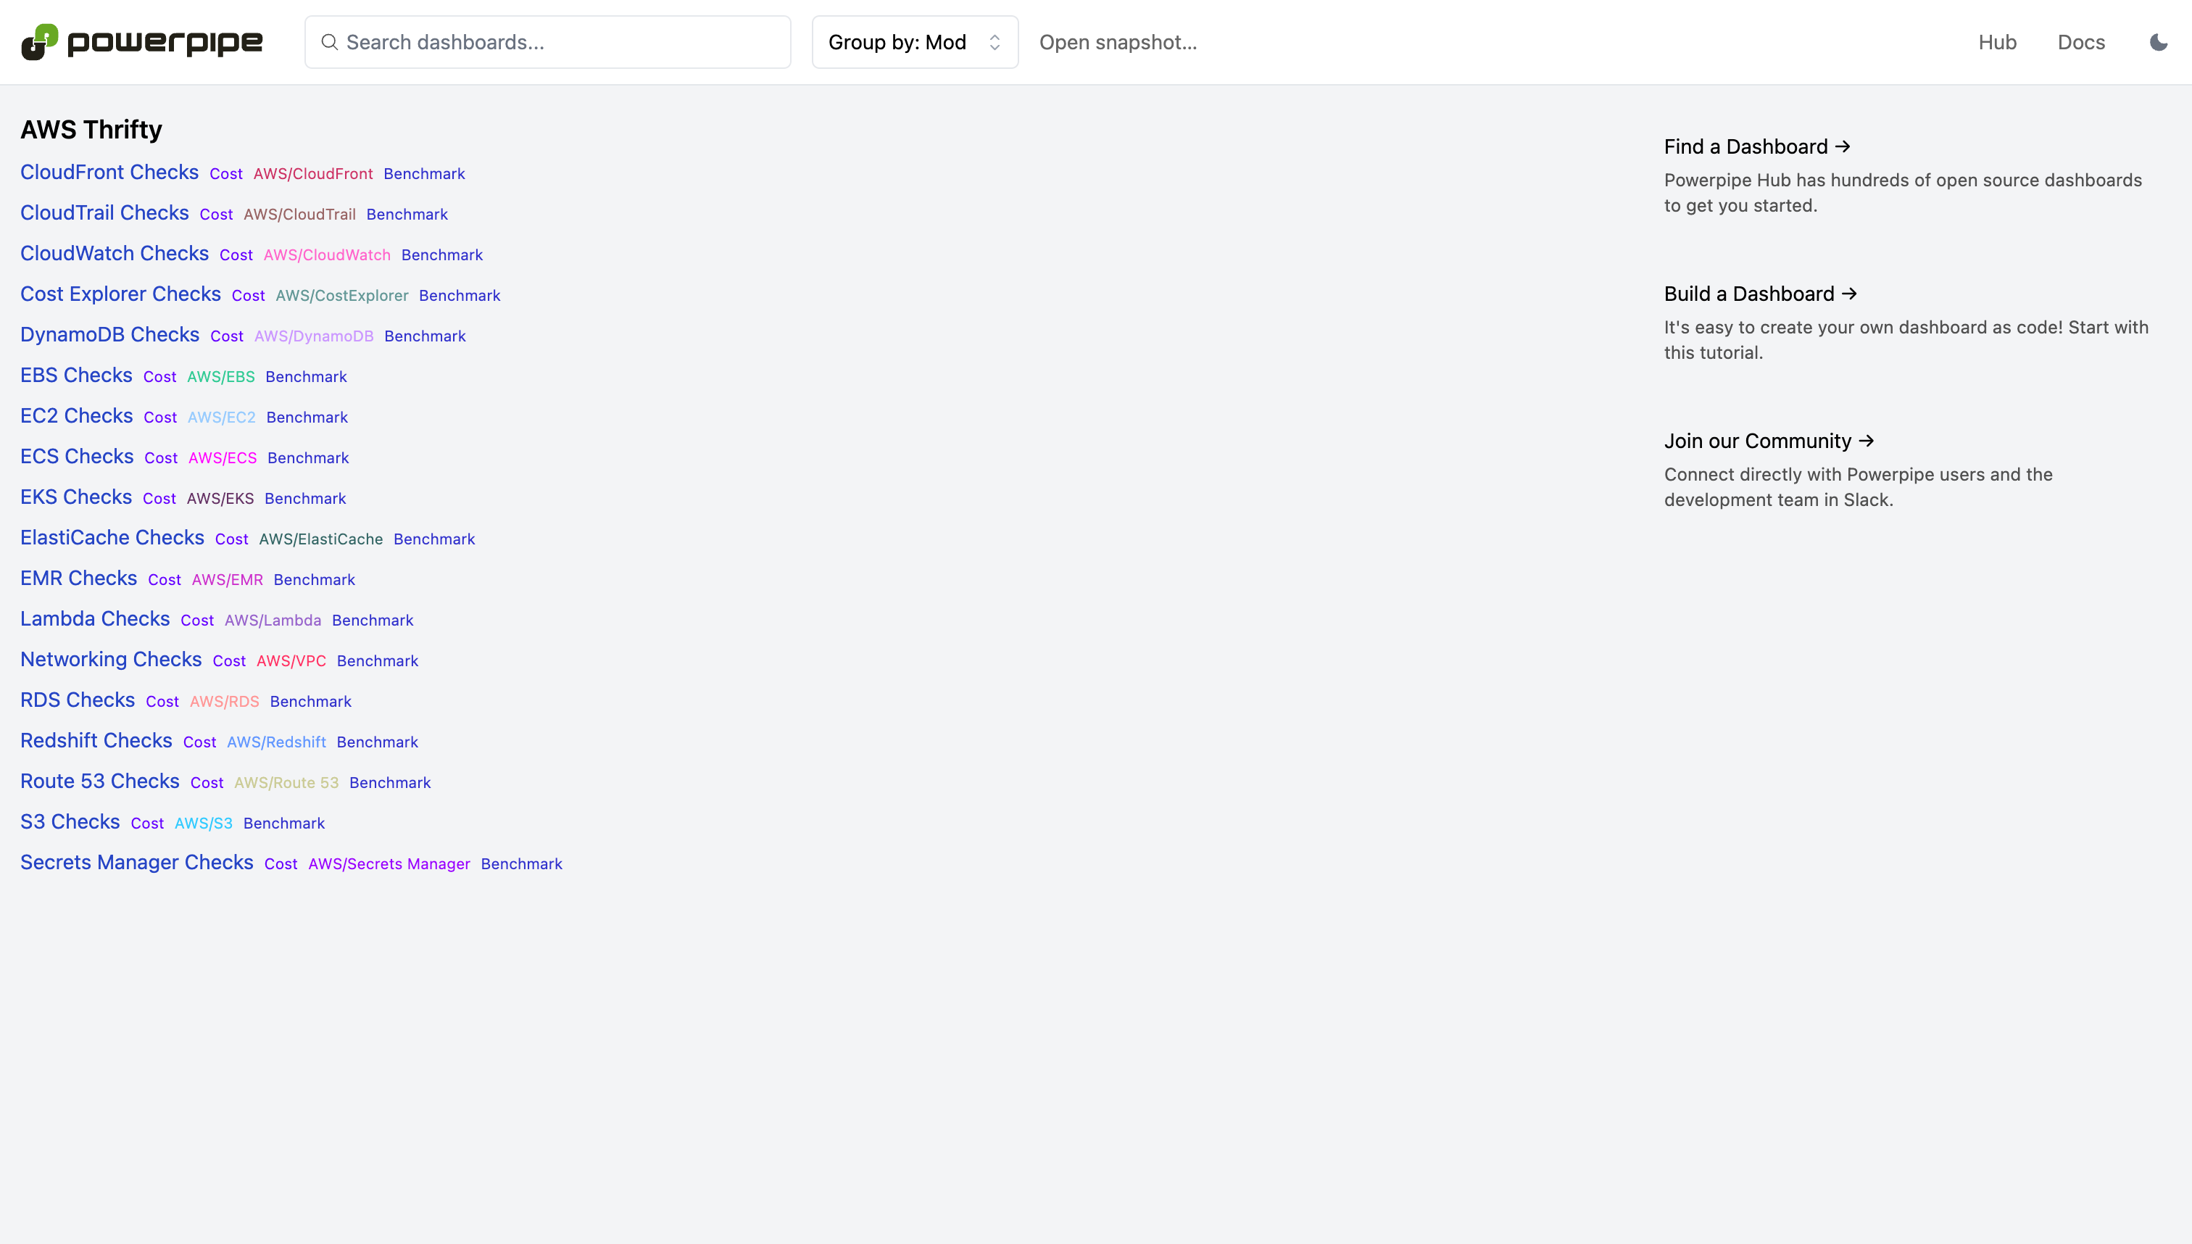Open the EC2 Checks dashboard
Viewport: 2192px width, 1244px height.
tap(76, 416)
